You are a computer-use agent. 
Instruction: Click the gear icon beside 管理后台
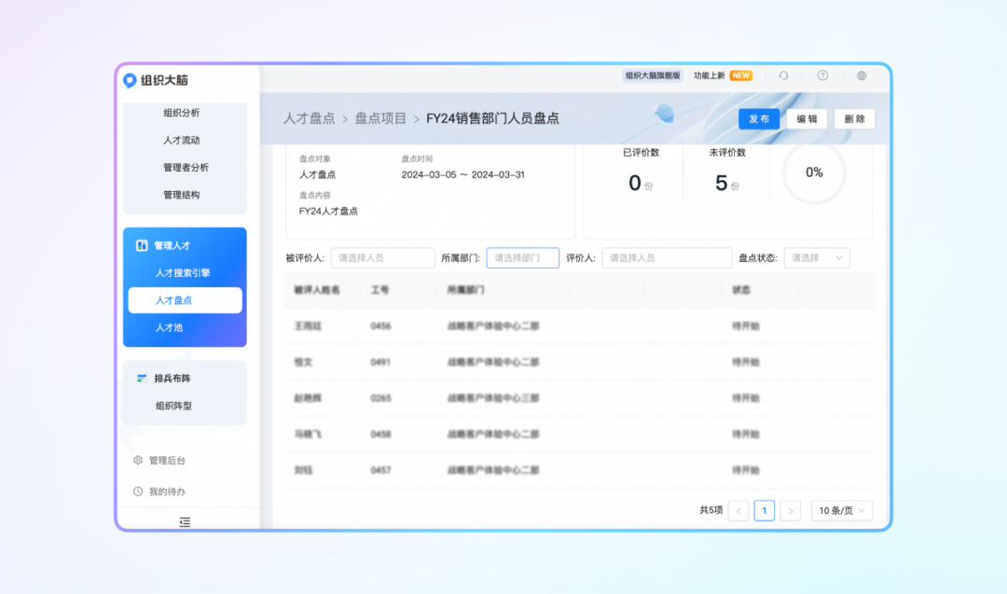[x=138, y=460]
